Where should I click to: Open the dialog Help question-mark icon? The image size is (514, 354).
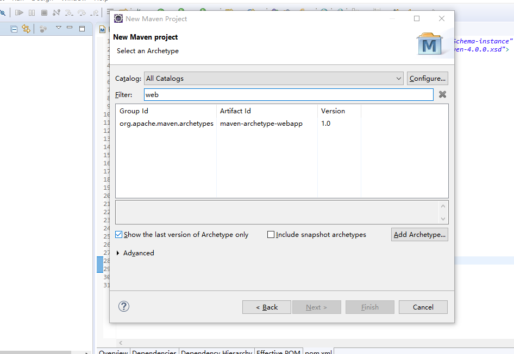click(124, 306)
